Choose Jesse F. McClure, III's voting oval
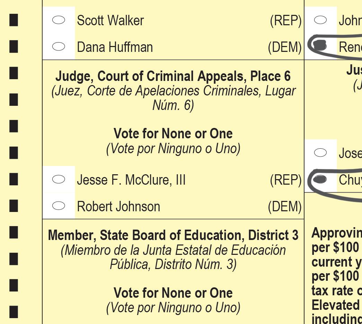The width and height of the screenshot is (362, 324). [59, 179]
